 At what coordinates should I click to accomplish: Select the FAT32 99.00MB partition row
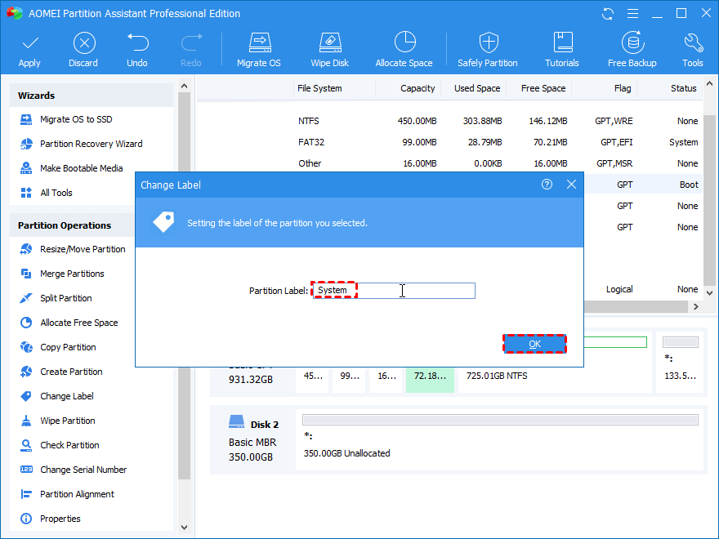(x=450, y=142)
